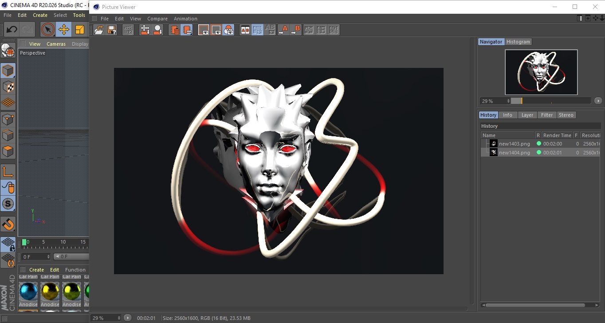The image size is (605, 323).
Task: Click the Navigator preview thumbnail
Action: tap(541, 72)
